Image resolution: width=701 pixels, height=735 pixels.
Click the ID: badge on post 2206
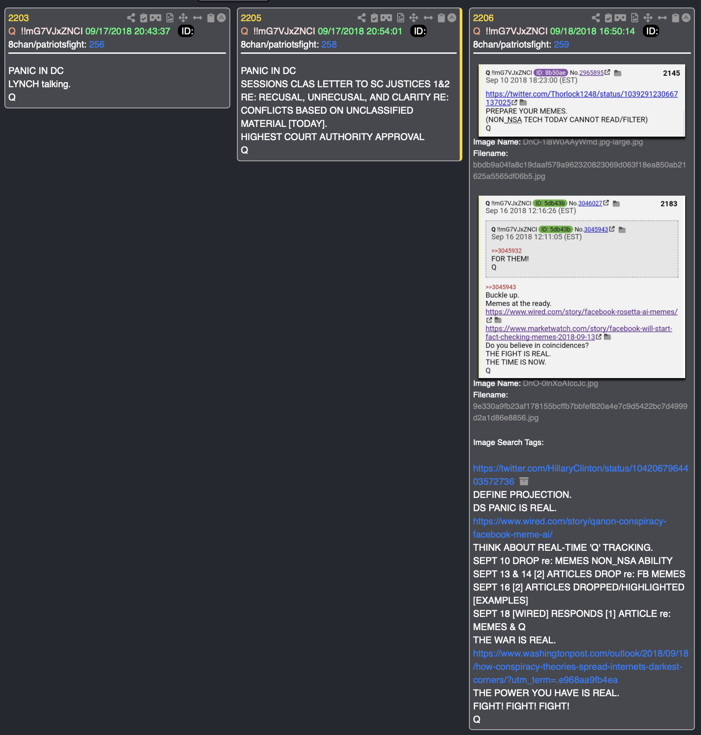tap(651, 31)
